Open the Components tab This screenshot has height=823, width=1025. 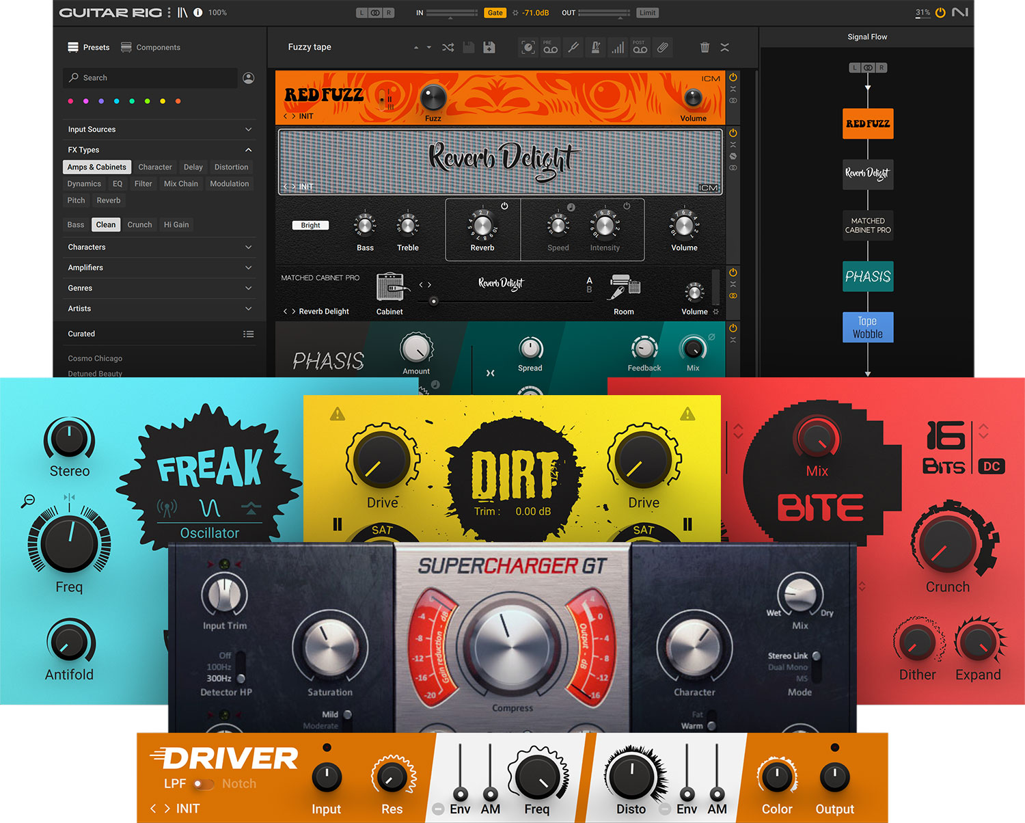point(151,47)
